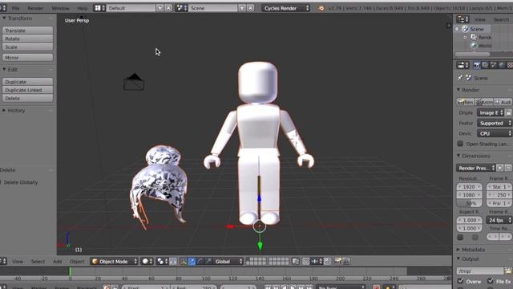Toggle the Delete Globally checkbox
This screenshot has height=289, width=513.
click(x=1, y=182)
